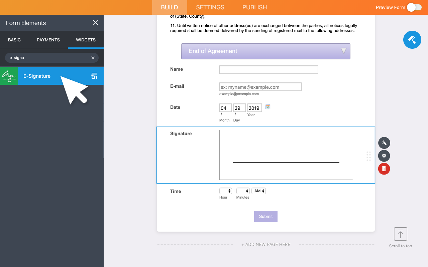Select the green E-Signature widget icon in the sidebar

point(9,76)
